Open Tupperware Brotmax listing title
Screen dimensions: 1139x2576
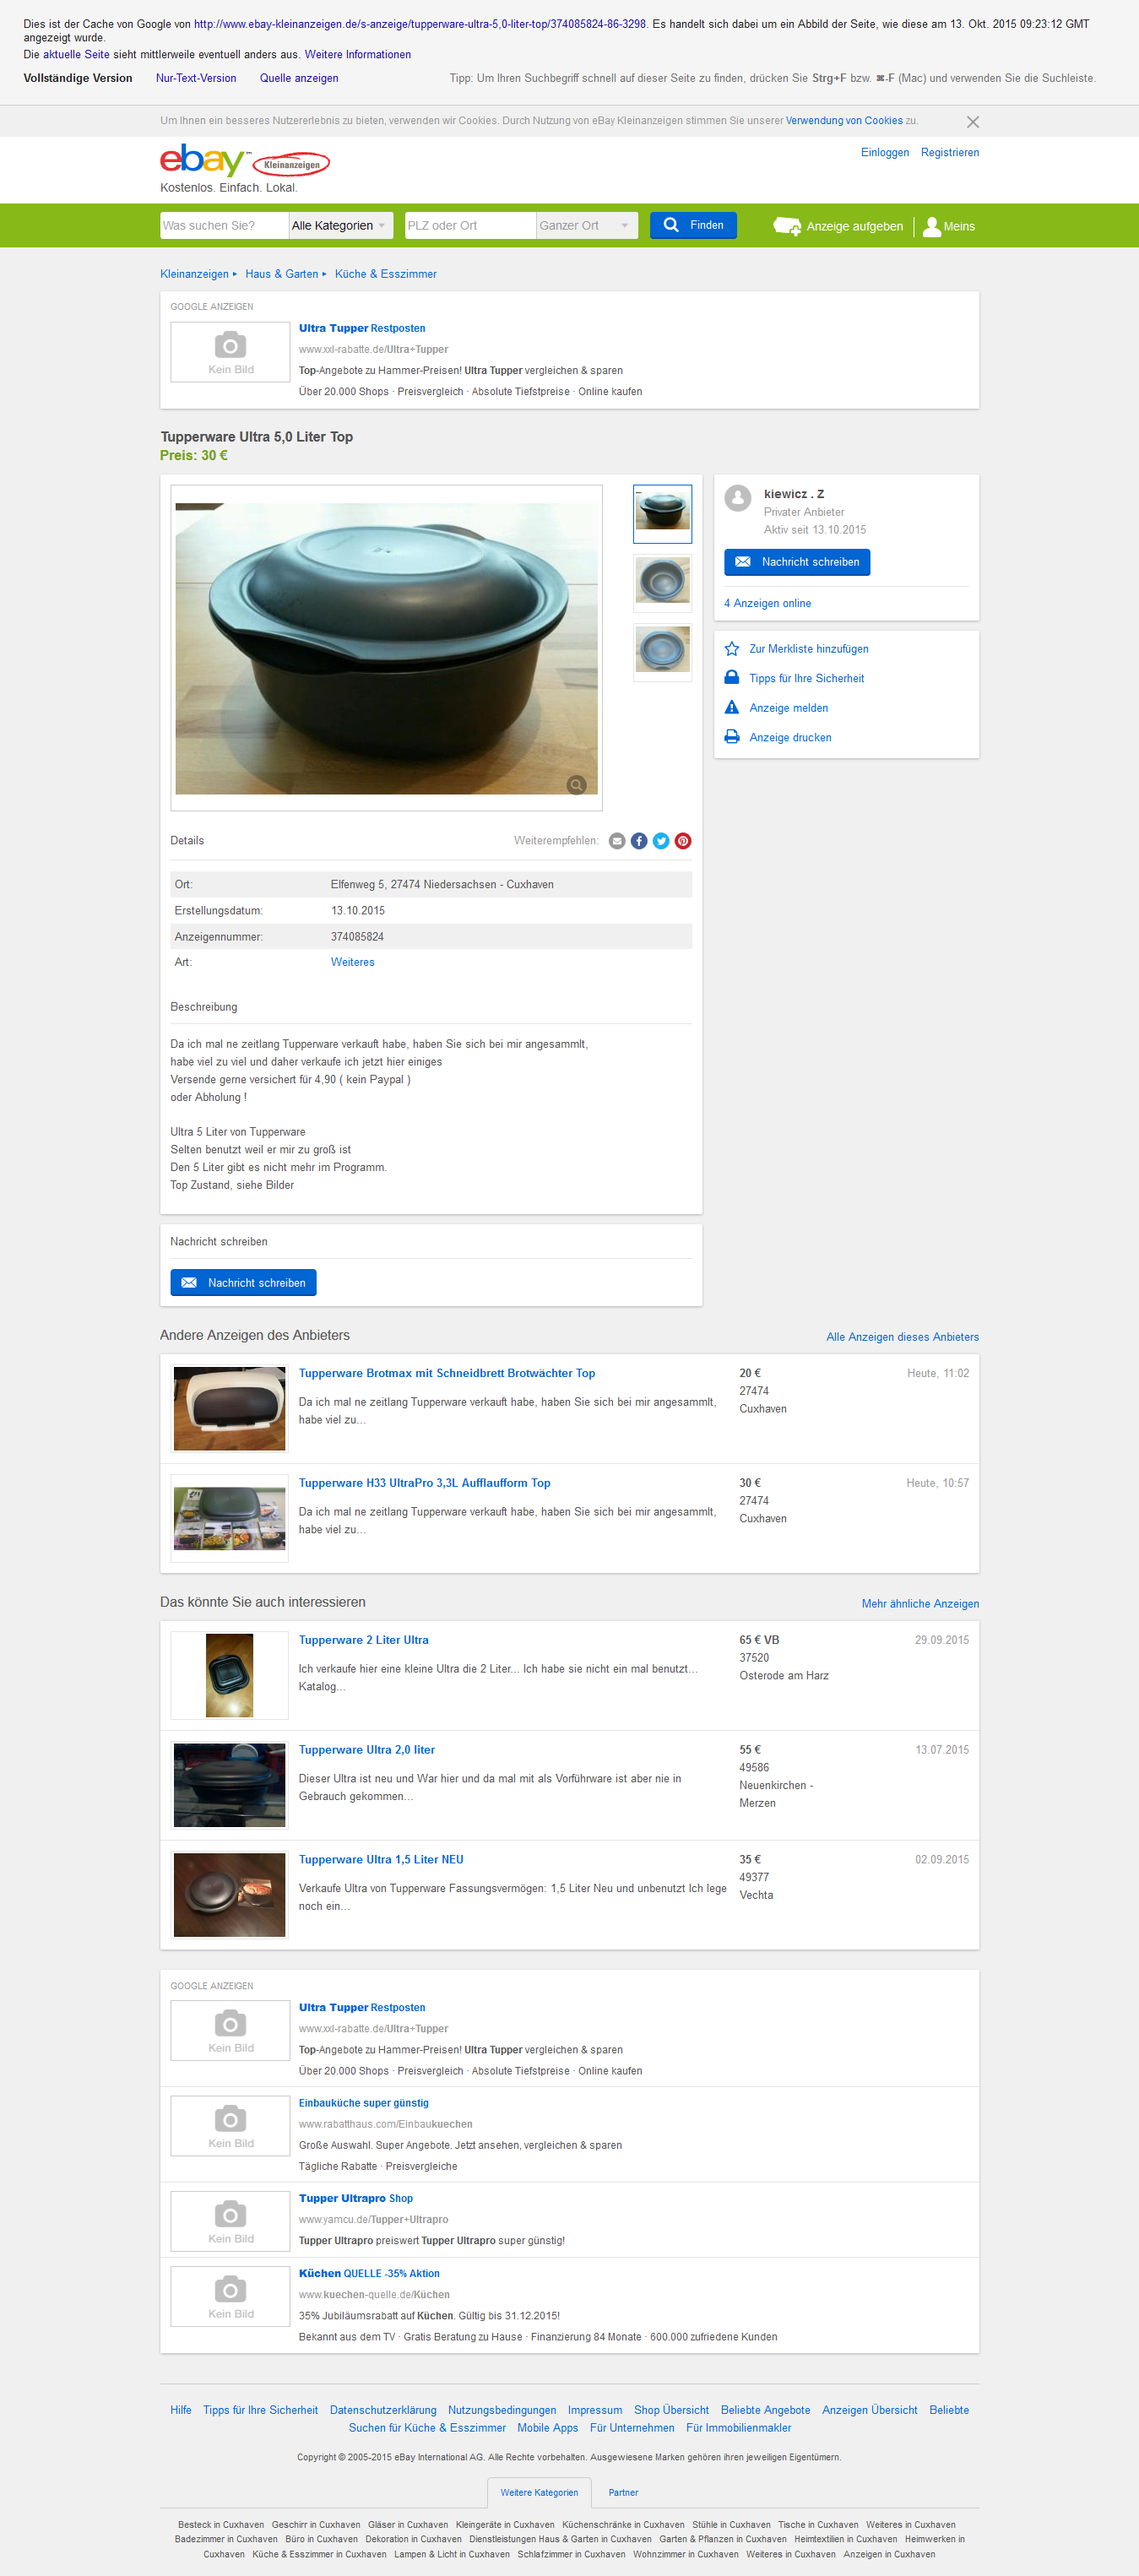point(447,1374)
